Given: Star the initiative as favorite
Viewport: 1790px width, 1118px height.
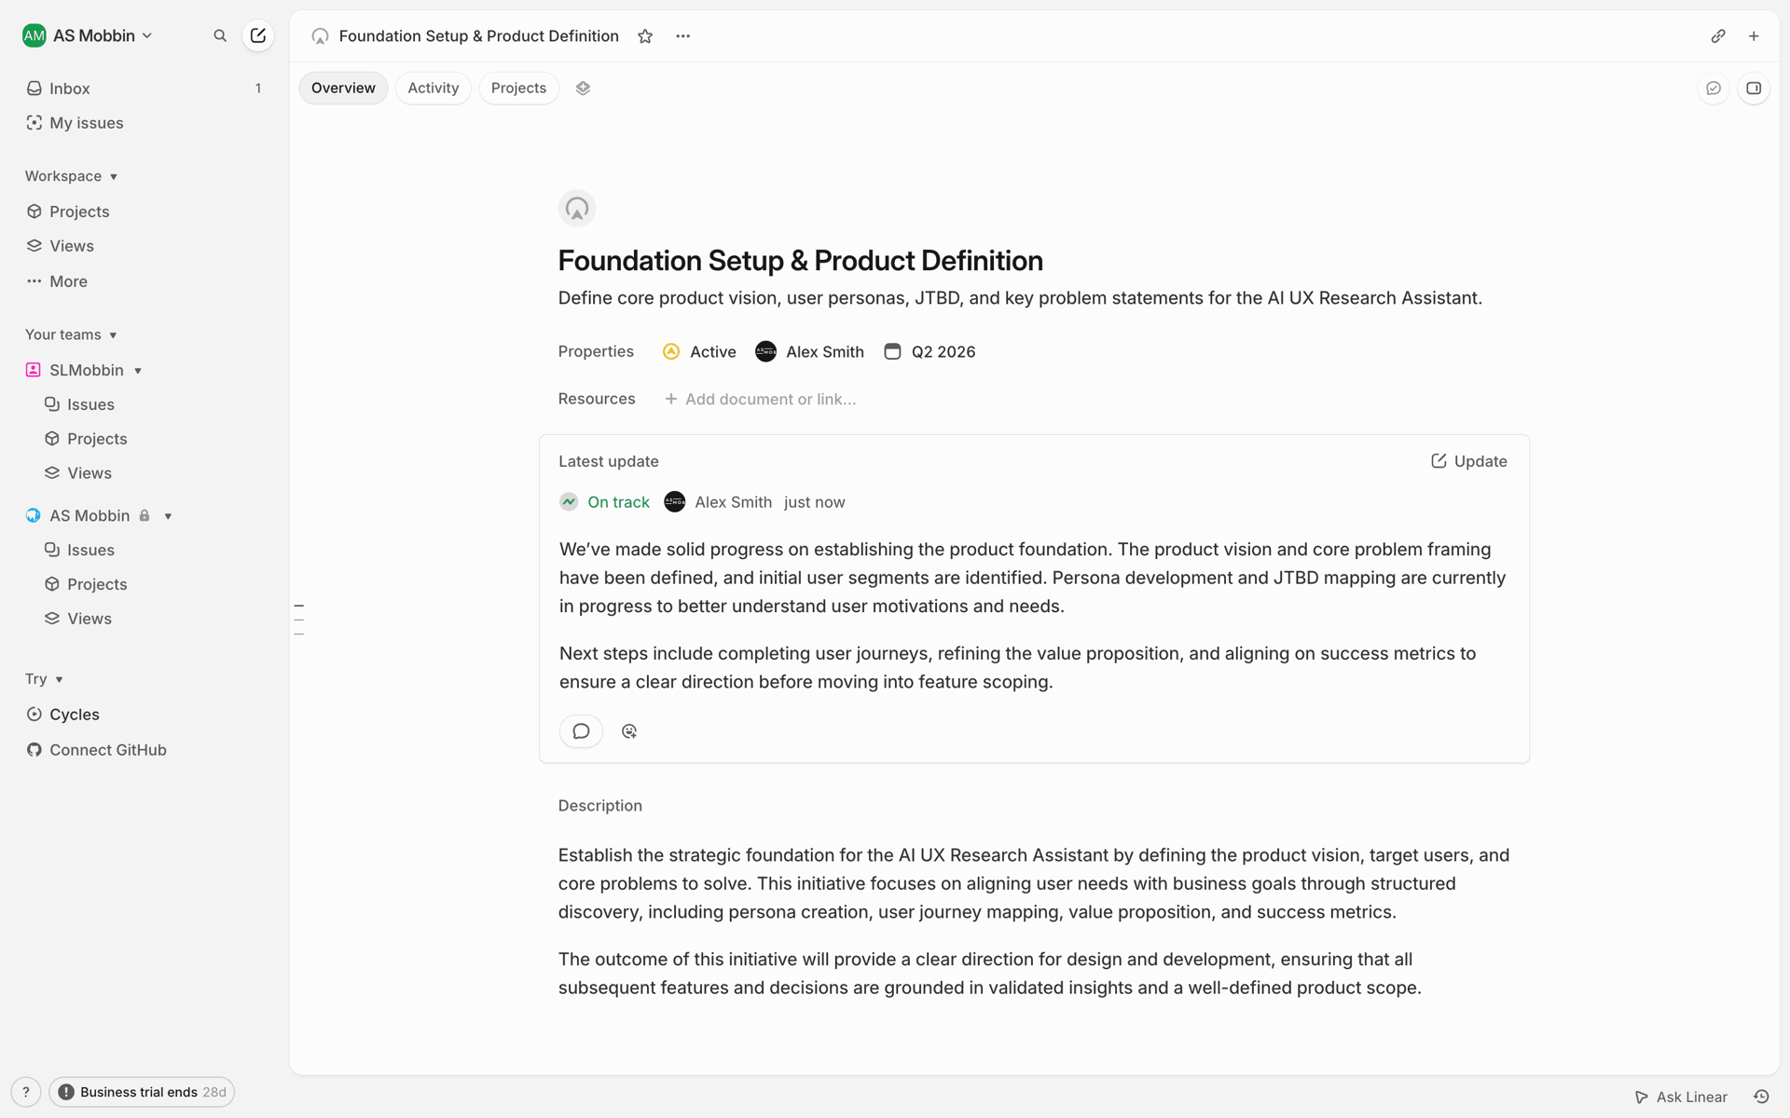Looking at the screenshot, I should (645, 36).
